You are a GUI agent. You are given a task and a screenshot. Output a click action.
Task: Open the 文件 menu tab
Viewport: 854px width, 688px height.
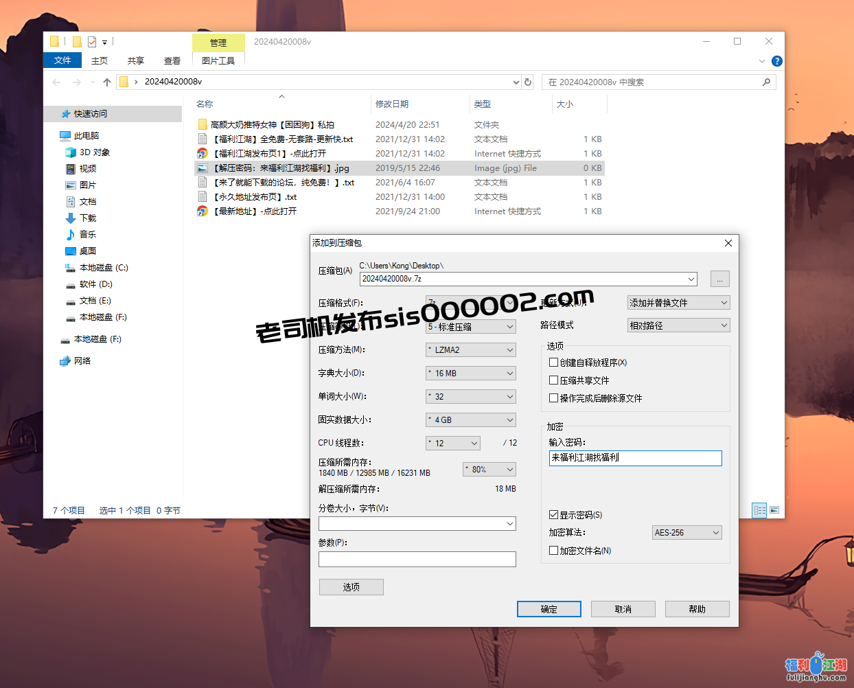[62, 60]
